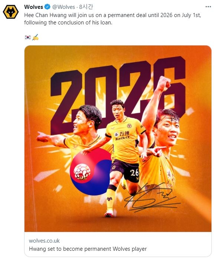Image resolution: width=217 pixels, height=260 pixels.
Task: Click the pointing player on the left
Action: tap(72, 131)
